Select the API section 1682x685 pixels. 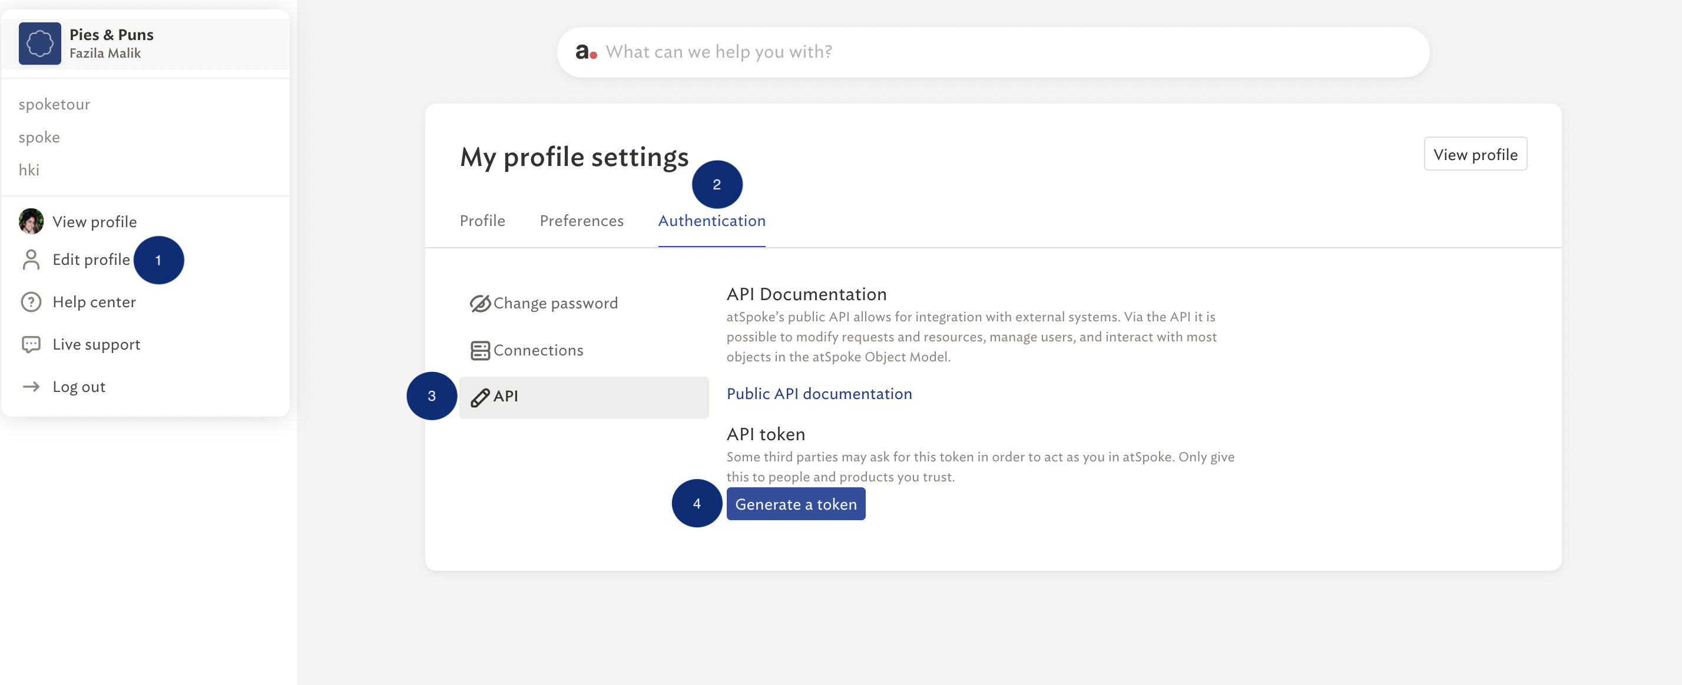(584, 397)
